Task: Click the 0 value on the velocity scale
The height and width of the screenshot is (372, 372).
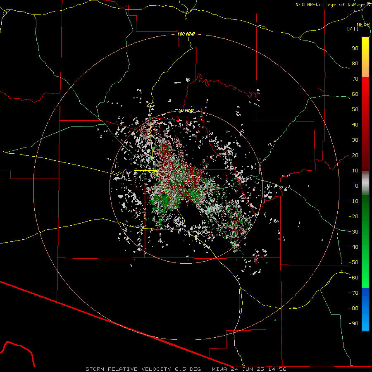Action: coord(357,186)
